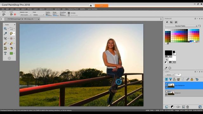Open the Selections menu

[50, 9]
